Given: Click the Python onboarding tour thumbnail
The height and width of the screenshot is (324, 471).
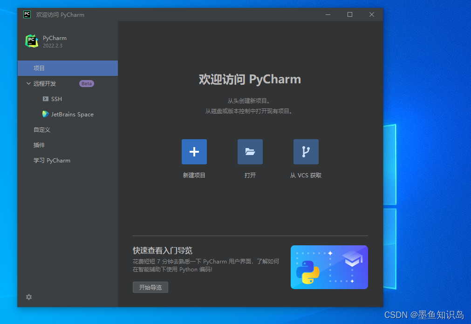Looking at the screenshot, I should pyautogui.click(x=329, y=267).
